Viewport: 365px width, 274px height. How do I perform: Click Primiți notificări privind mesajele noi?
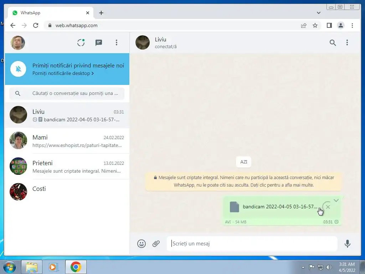point(78,66)
